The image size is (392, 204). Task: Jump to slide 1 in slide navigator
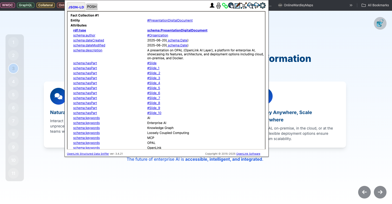click(x=13, y=42)
